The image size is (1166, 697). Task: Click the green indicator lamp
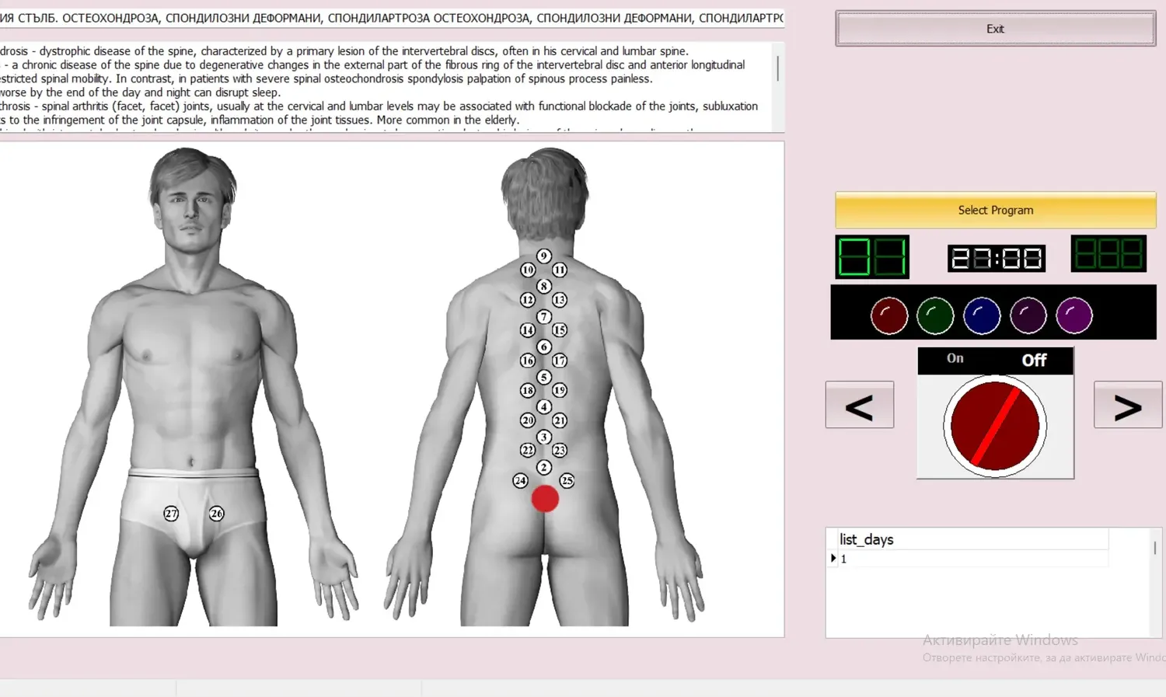coord(935,315)
